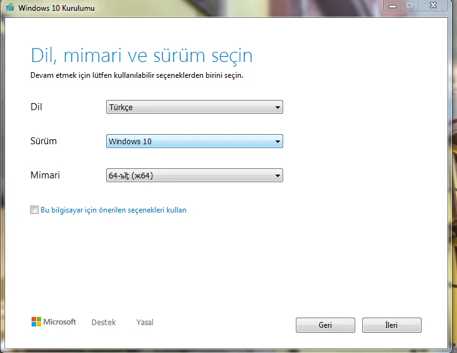Image resolution: width=457 pixels, height=353 pixels.
Task: Open the Destek link
Action: coord(104,323)
